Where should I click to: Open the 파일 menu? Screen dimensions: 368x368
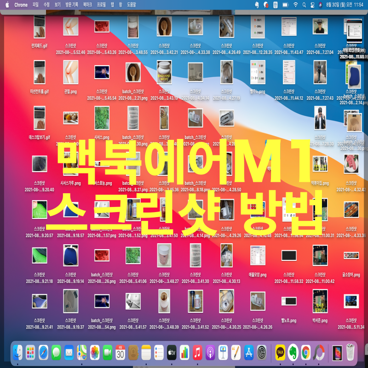pos(35,5)
